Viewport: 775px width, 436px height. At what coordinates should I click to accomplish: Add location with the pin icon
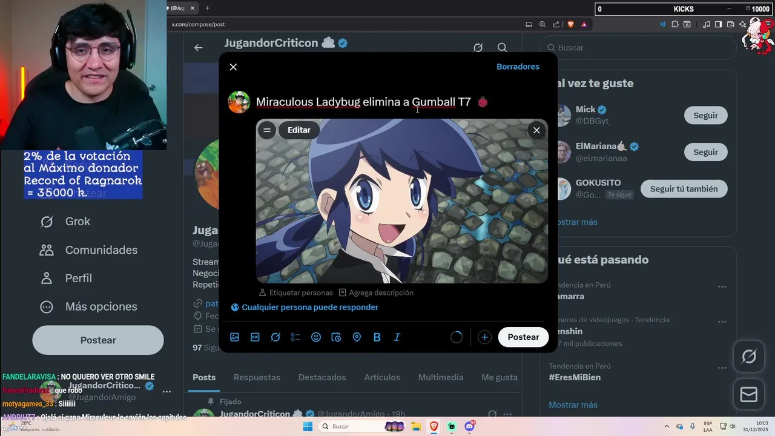coord(357,337)
